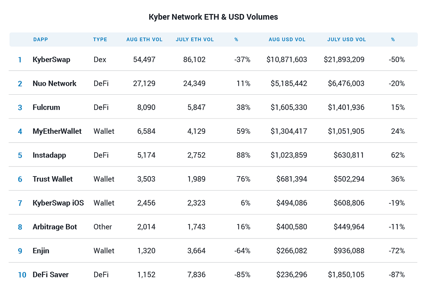Click the Dex type cell

(x=100, y=60)
